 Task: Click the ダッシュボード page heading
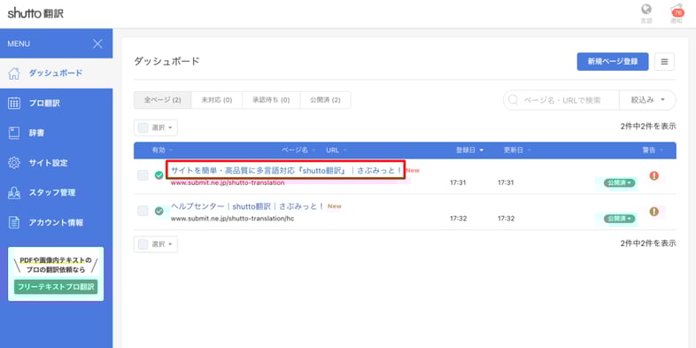166,62
